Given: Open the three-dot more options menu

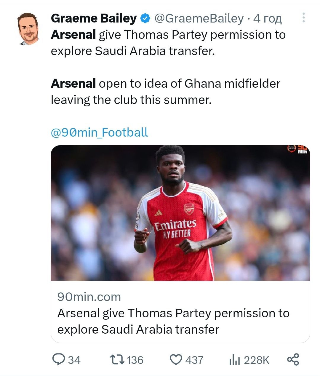Looking at the screenshot, I should pyautogui.click(x=303, y=18).
